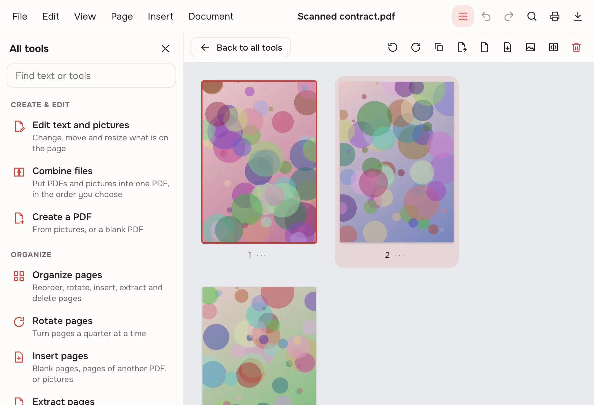Open the Edit menu
Image resolution: width=594 pixels, height=405 pixels.
tap(51, 16)
